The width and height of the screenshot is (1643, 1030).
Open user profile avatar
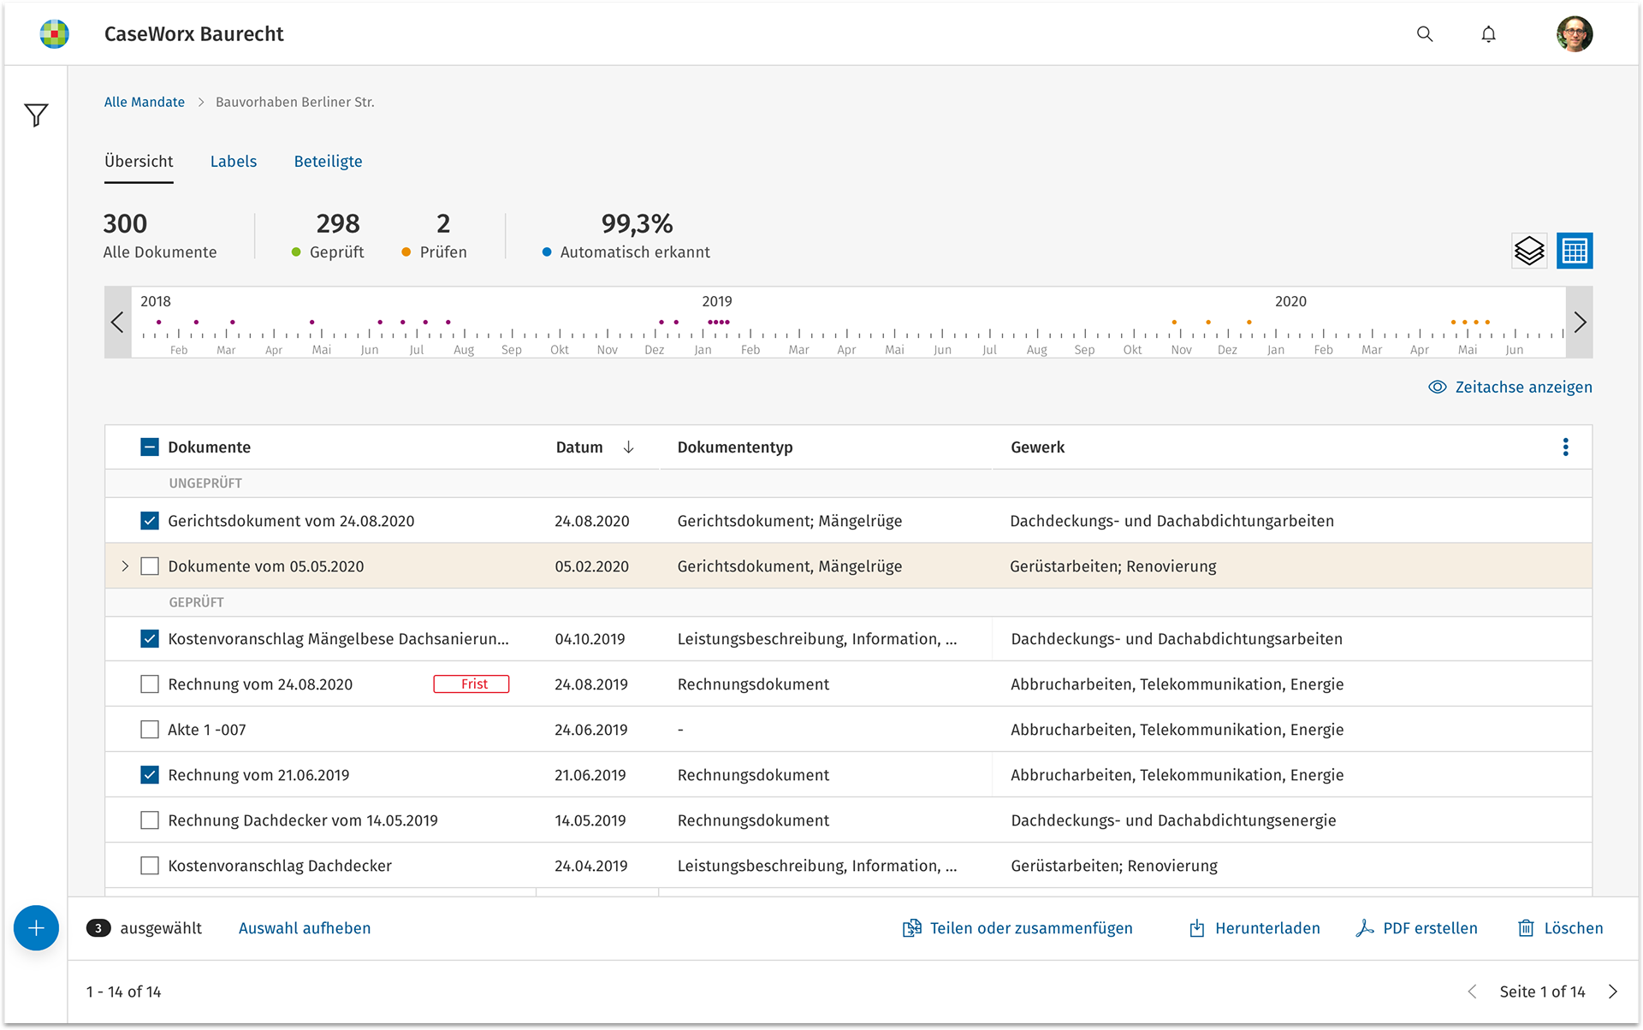tap(1574, 34)
